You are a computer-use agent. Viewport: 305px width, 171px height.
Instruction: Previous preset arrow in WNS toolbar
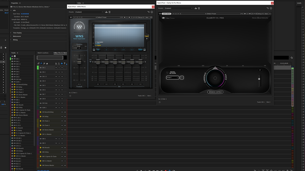pos(125,17)
